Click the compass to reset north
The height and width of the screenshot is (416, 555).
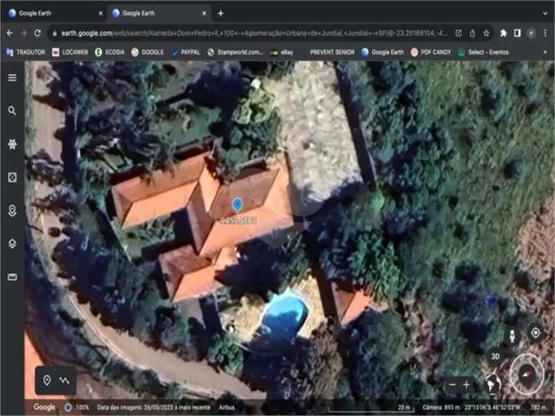tap(527, 374)
